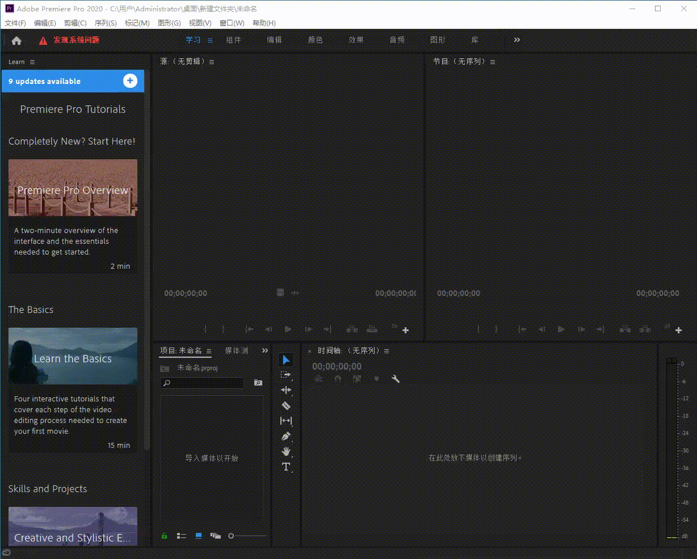Click Program monitor Mark Out icon

(x=496, y=329)
